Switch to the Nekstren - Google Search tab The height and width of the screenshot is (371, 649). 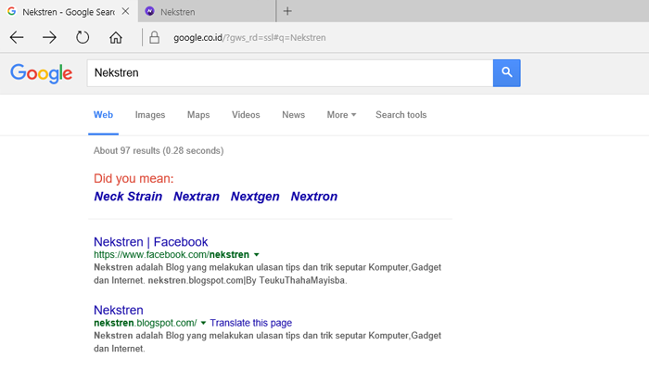pyautogui.click(x=69, y=11)
